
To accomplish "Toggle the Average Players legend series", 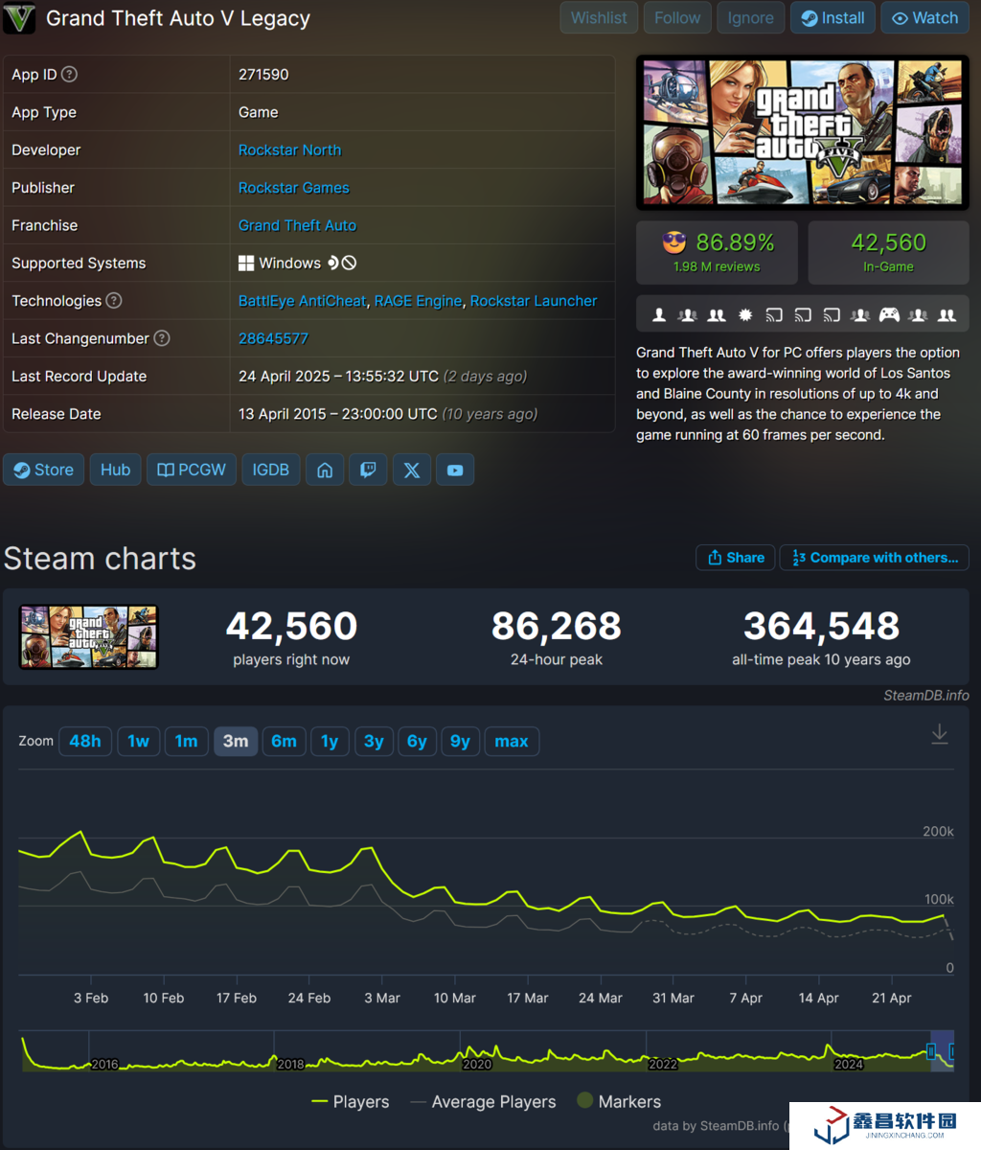I will pos(483,1102).
